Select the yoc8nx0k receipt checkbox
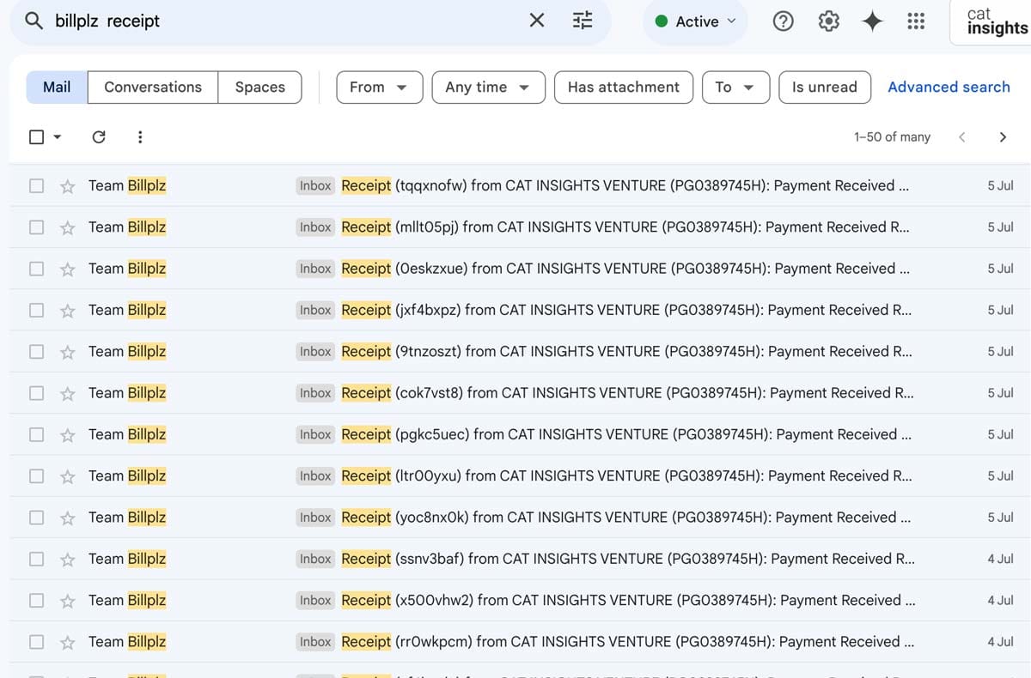Screen dimensions: 1031x678 point(36,517)
